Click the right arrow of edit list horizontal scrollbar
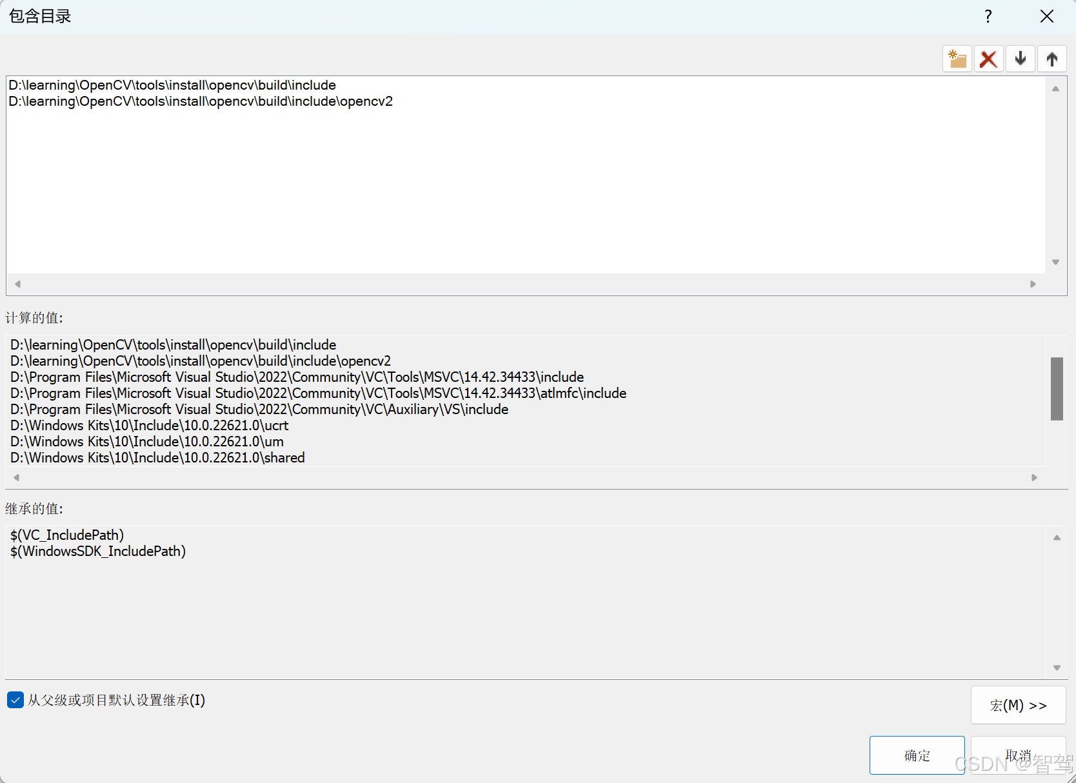1076x783 pixels. click(x=1033, y=284)
